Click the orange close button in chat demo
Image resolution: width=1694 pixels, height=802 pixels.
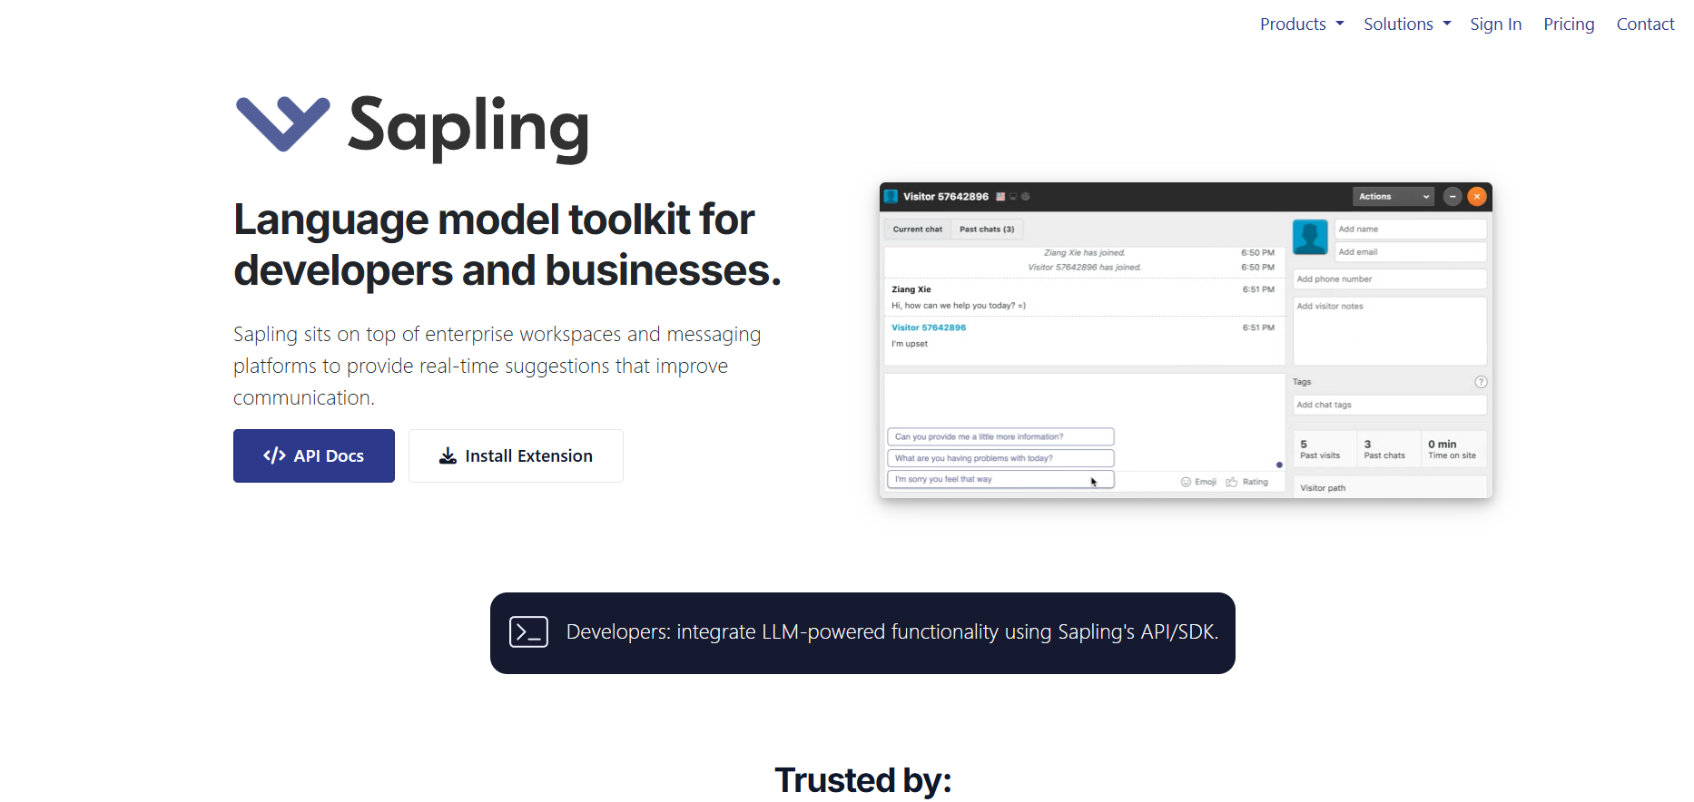point(1477,196)
